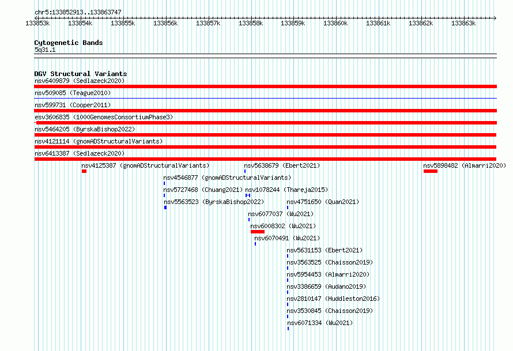Open the nsv6008302 (Wu2021) label
513x351 pixels.
point(283,226)
